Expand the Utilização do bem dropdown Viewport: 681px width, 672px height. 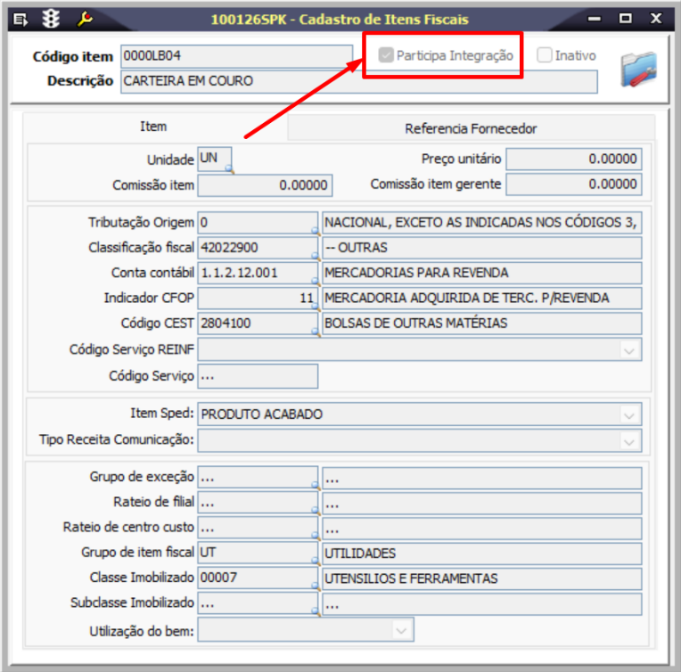(x=401, y=630)
